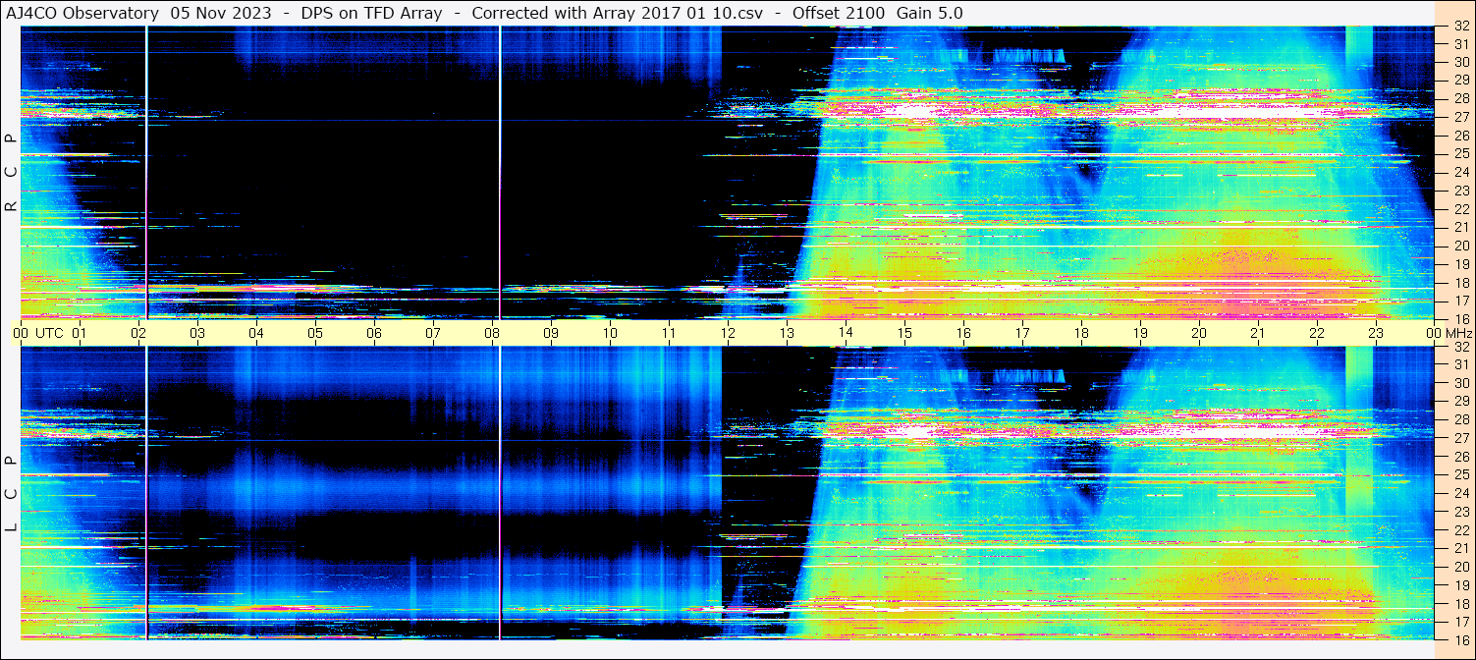Click the 'Gain 5.0' header value
Screen dimensions: 1476x660
(x=930, y=13)
